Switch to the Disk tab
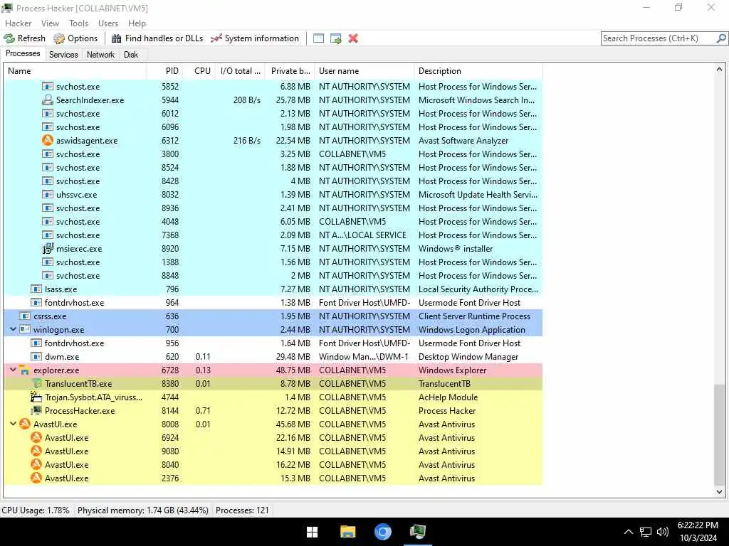 pos(131,55)
